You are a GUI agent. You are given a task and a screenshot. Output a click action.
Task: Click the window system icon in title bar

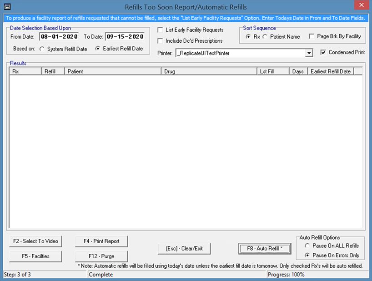[7, 6]
